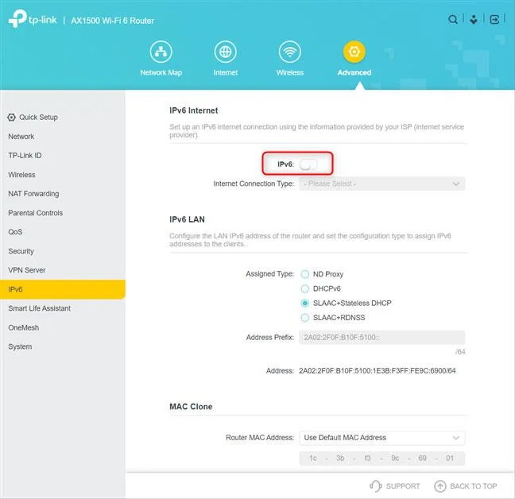Select the SLAAC+RDNSS radio button
Image resolution: width=515 pixels, height=499 pixels.
click(305, 318)
